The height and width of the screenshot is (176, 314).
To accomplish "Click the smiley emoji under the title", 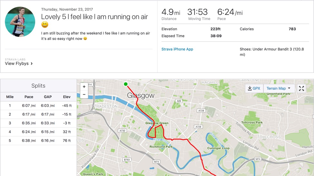I will 45,25.
